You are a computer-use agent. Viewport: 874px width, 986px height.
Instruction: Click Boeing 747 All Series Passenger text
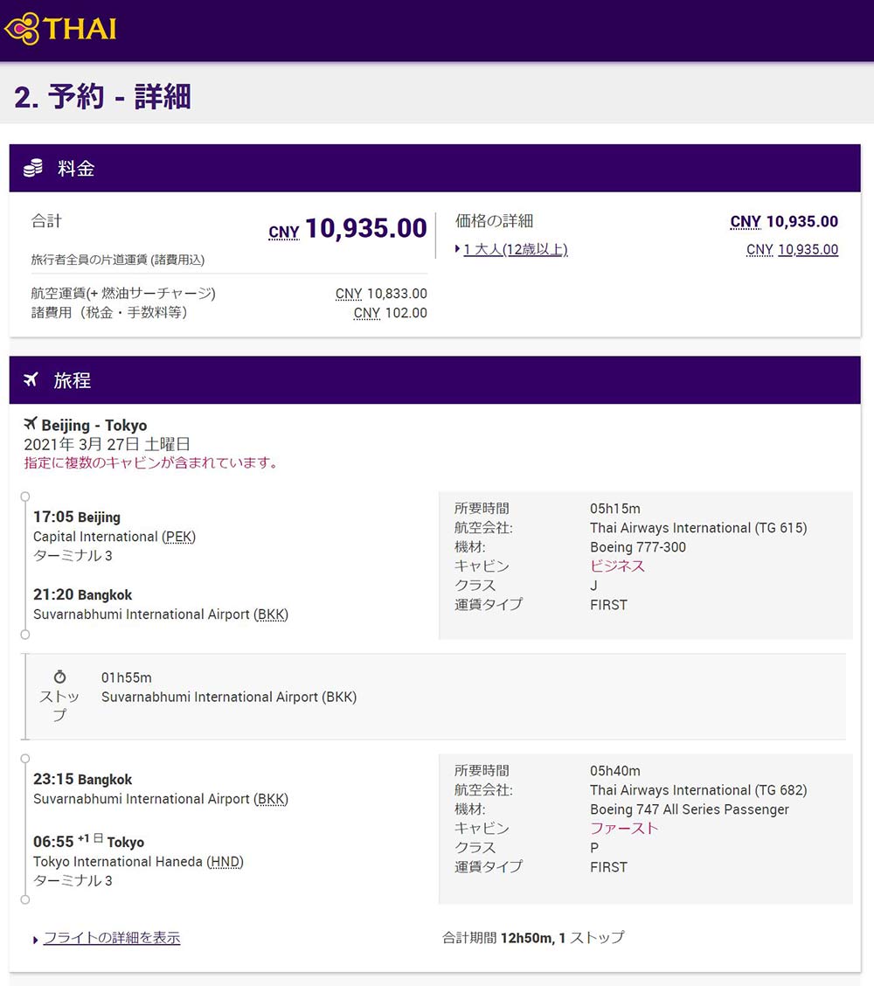[689, 809]
